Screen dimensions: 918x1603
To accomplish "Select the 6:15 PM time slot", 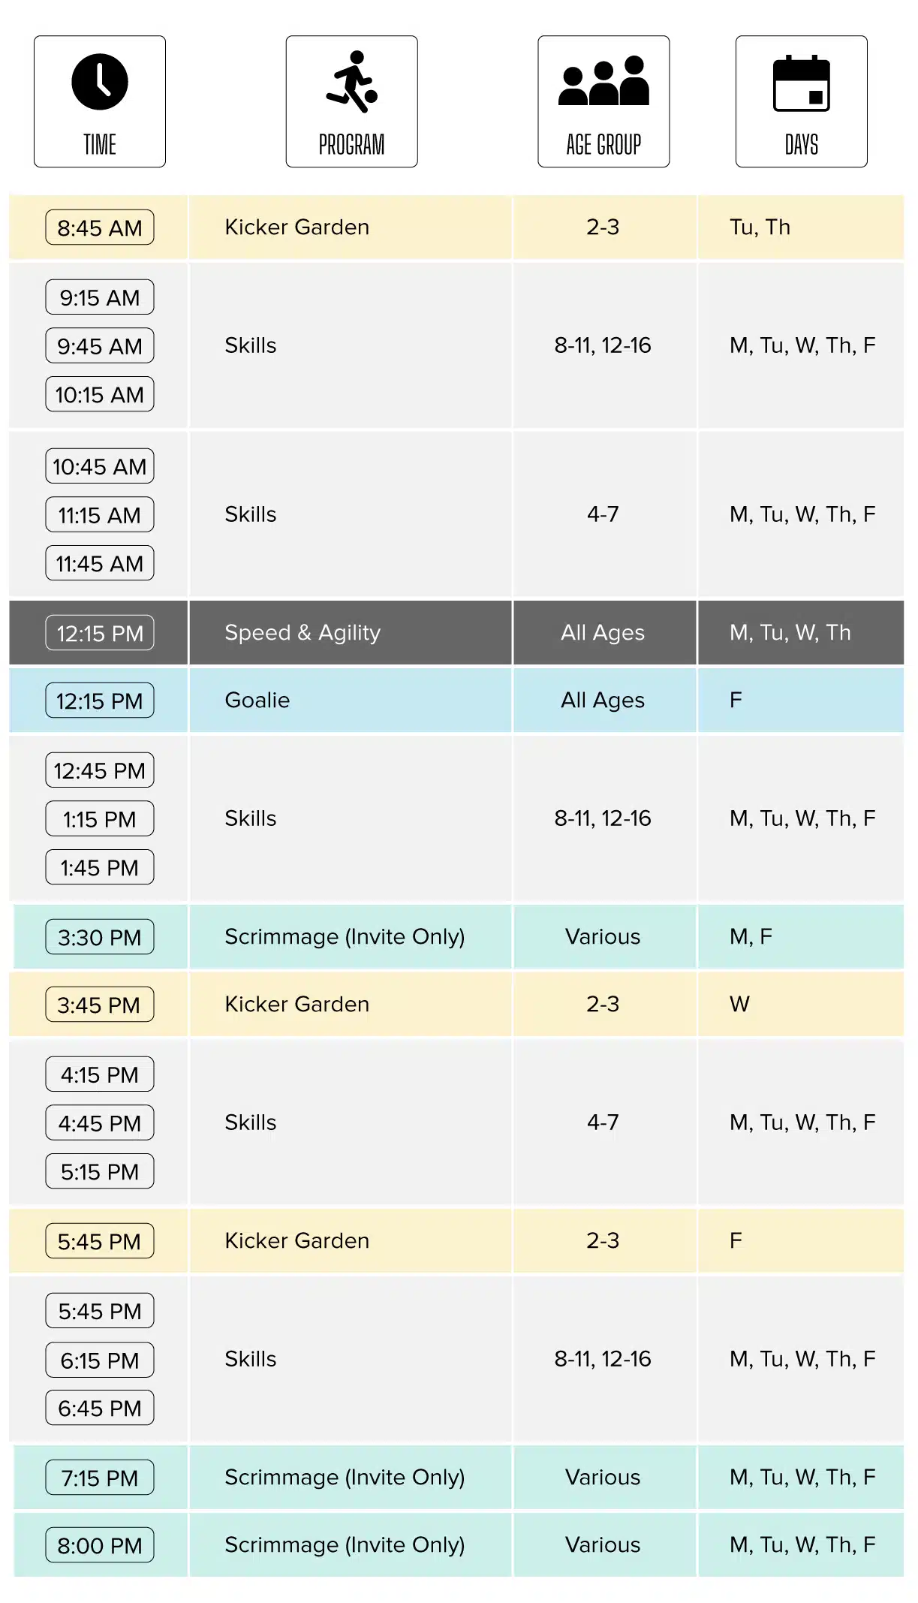I will (100, 1360).
